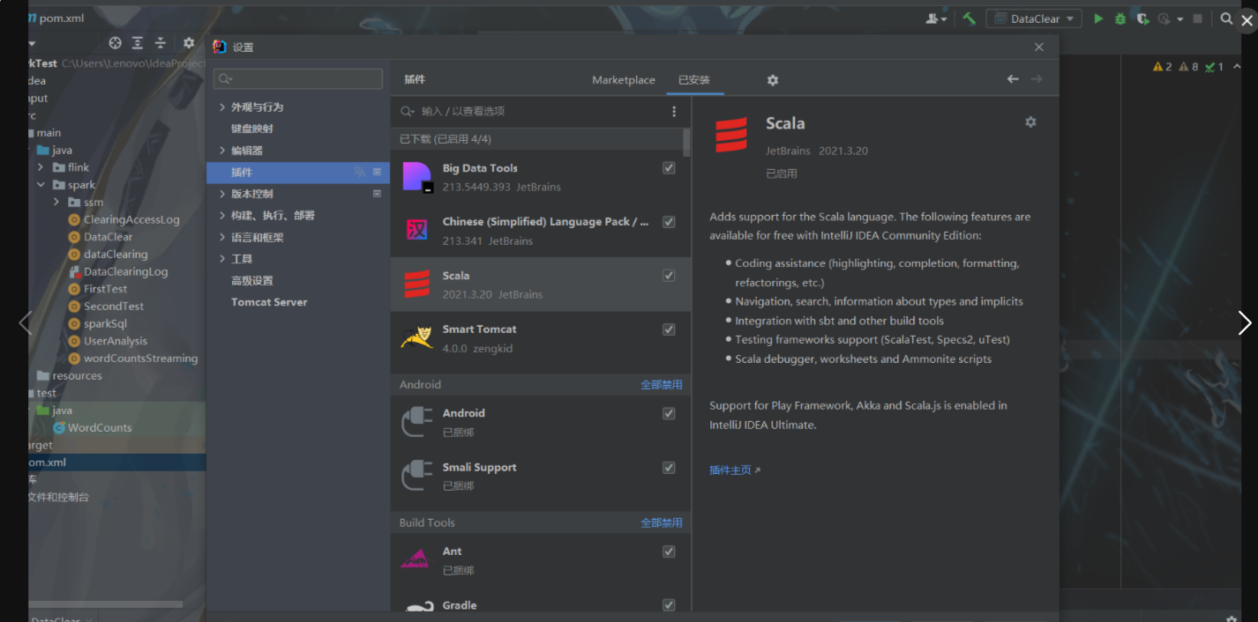Start debugging with the bug icon
The height and width of the screenshot is (622, 1258).
click(x=1120, y=19)
